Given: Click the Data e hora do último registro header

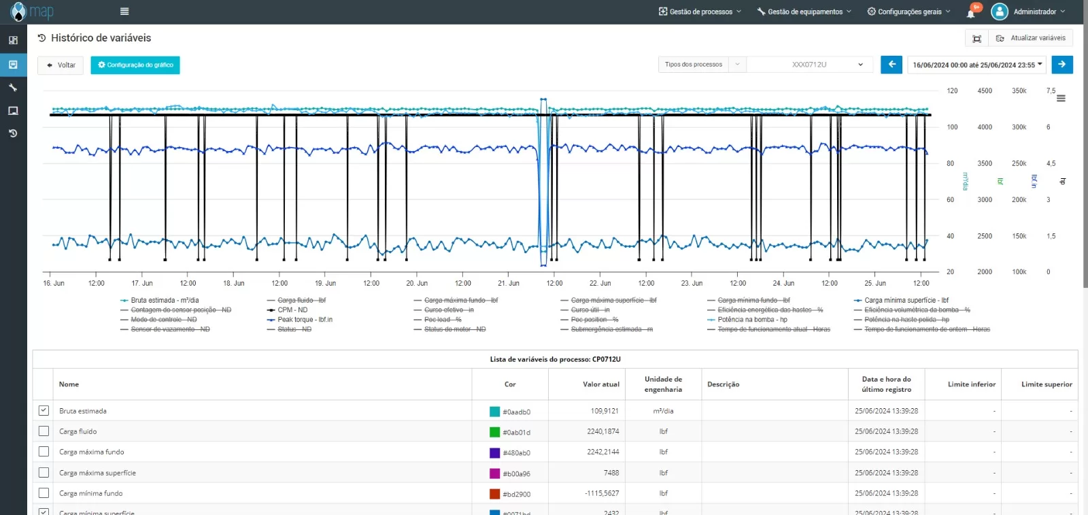Looking at the screenshot, I should [887, 384].
